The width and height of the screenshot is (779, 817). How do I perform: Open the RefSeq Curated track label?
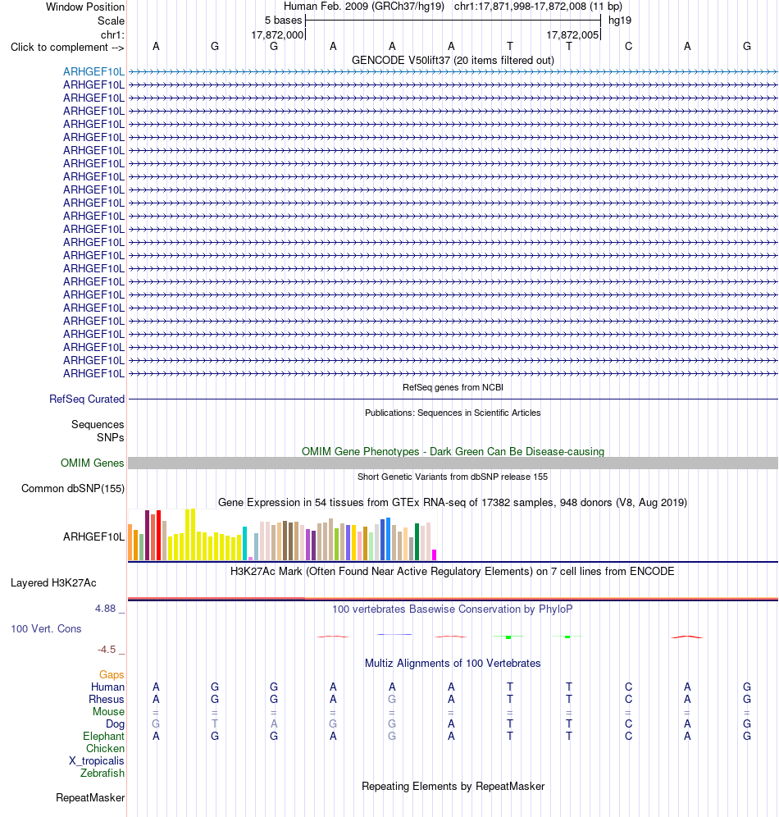coord(87,399)
